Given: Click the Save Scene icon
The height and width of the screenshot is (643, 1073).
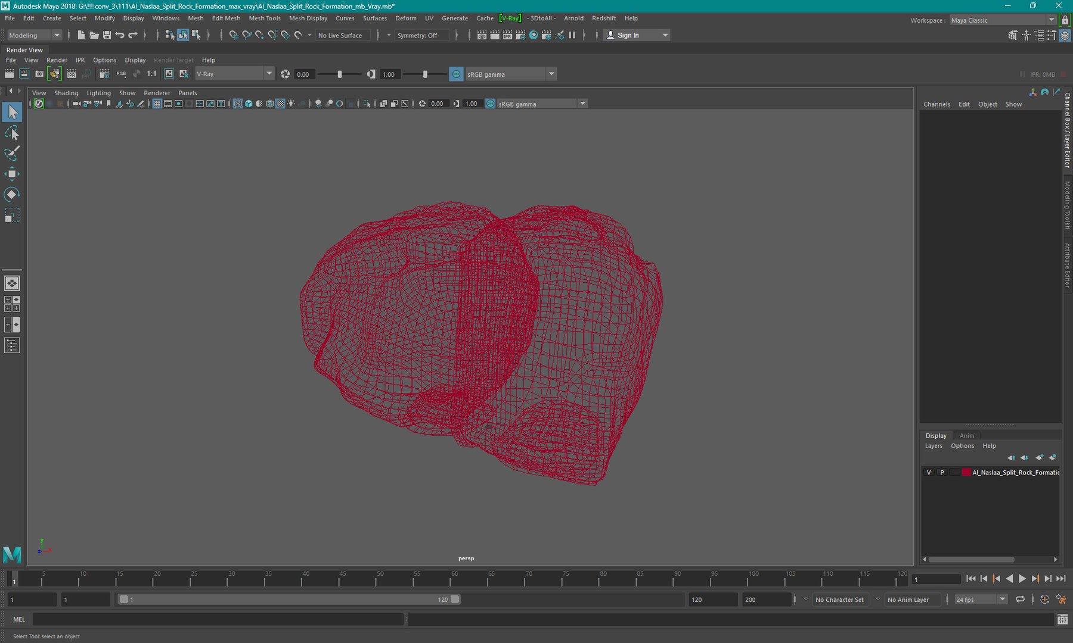Looking at the screenshot, I should click(x=107, y=35).
